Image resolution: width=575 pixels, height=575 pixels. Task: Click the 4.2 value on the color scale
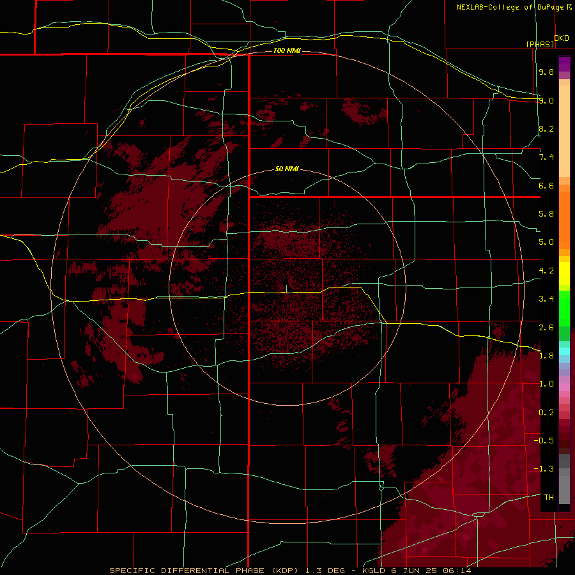click(x=546, y=271)
